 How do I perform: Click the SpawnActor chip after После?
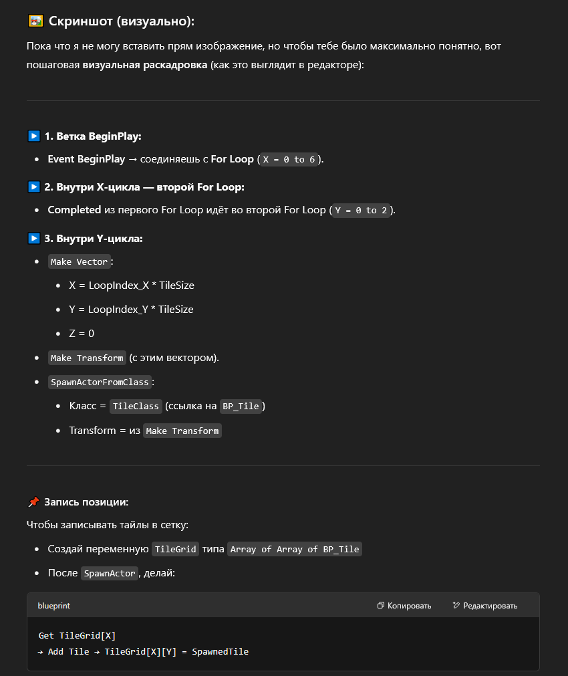110,574
